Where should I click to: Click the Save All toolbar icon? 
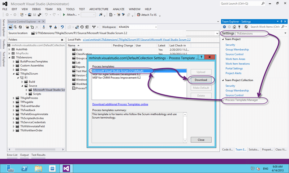[39, 15]
